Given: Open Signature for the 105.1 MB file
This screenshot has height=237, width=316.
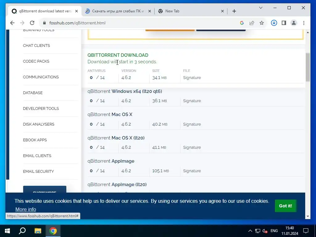Looking at the screenshot, I should click(192, 171).
